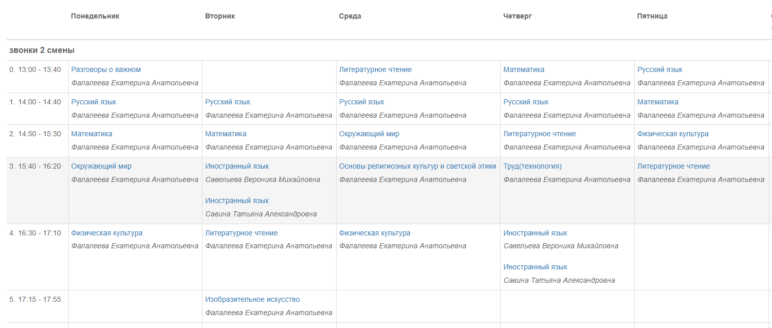Open Wednesday's Окружающий мир lesson at 14:50
The height and width of the screenshot is (328, 772).
pyautogui.click(x=369, y=134)
